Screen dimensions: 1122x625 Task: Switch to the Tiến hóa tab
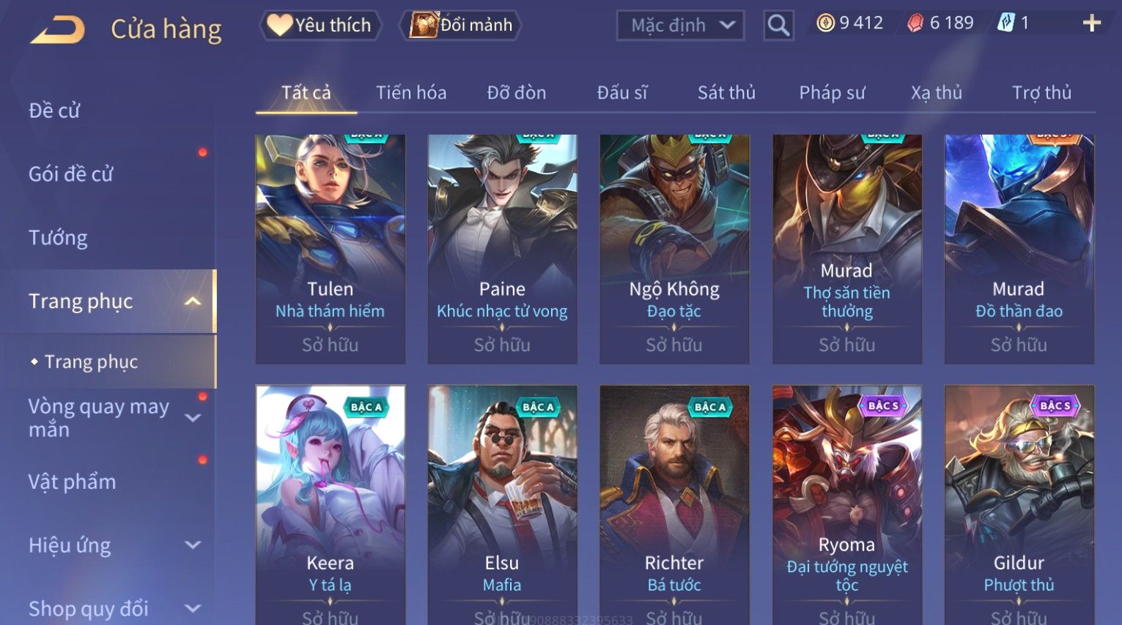(x=411, y=93)
